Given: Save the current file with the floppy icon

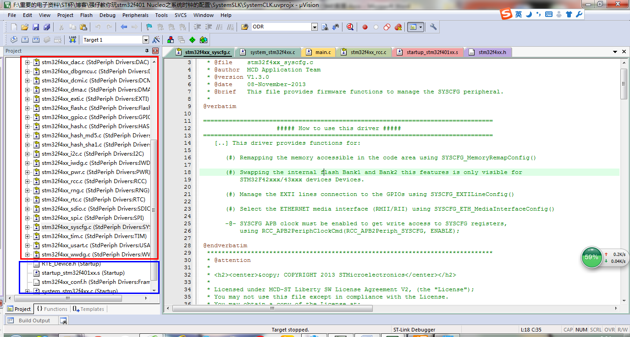Looking at the screenshot, I should pyautogui.click(x=35, y=27).
